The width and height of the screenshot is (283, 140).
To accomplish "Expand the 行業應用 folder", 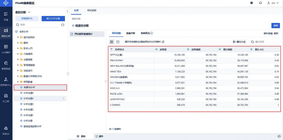I will click(x=18, y=54).
